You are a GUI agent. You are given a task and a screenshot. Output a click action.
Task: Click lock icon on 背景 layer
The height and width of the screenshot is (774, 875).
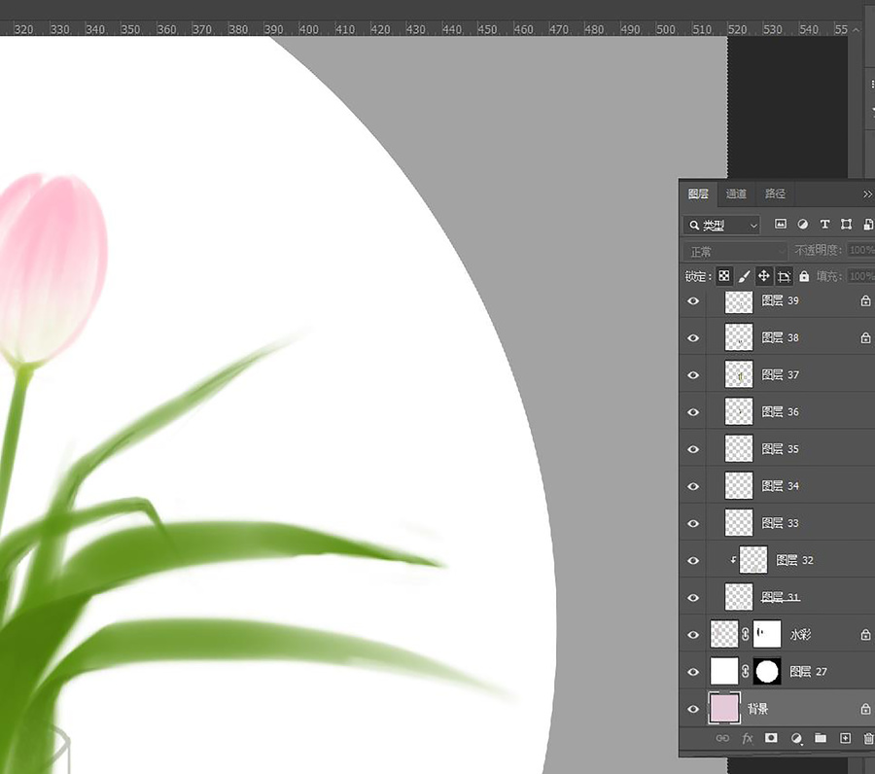865,709
